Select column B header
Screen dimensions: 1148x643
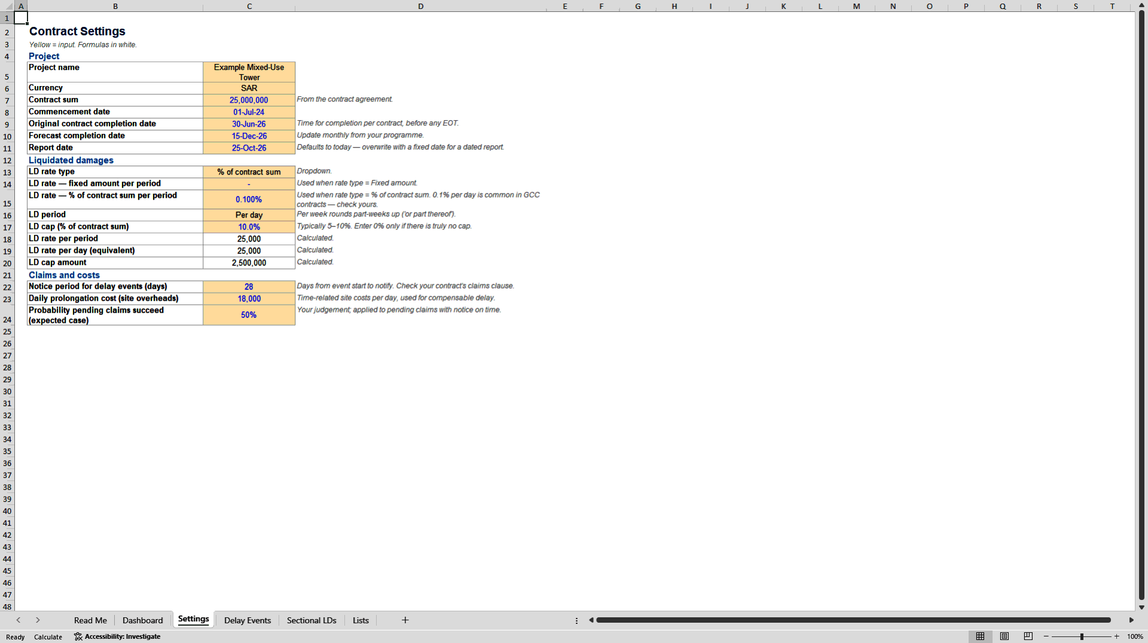[x=115, y=6]
